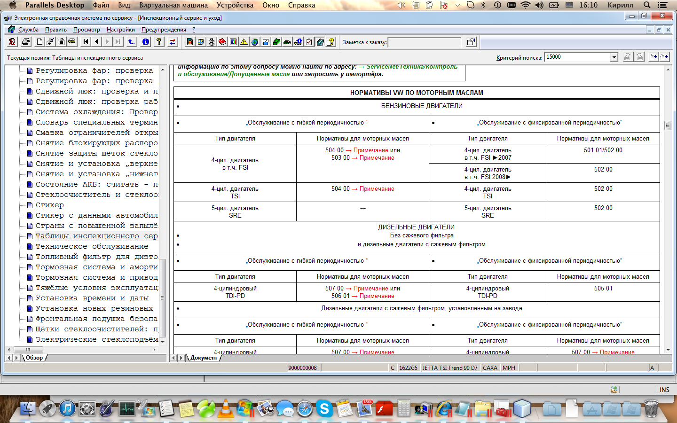Click the yellow warning triangle toolbar icon
The height and width of the screenshot is (423, 677).
(x=244, y=42)
